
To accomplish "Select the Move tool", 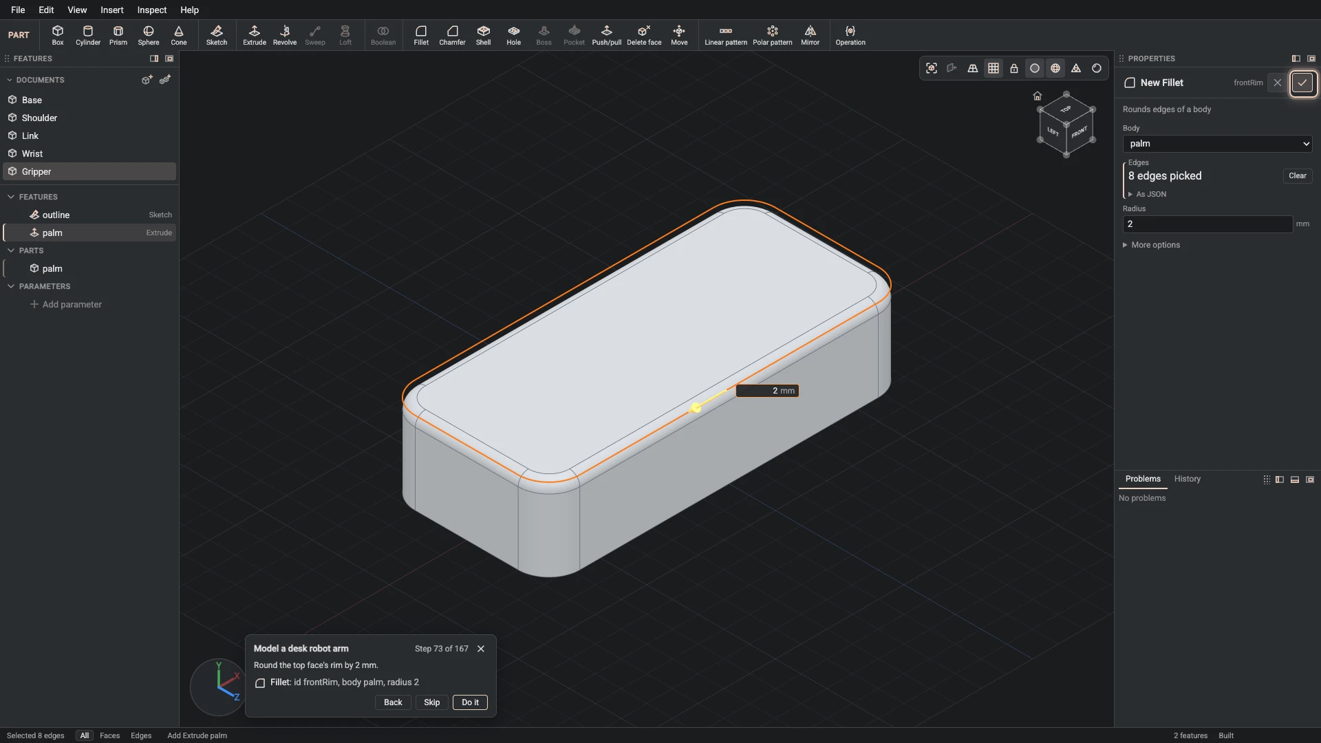I will point(679,35).
